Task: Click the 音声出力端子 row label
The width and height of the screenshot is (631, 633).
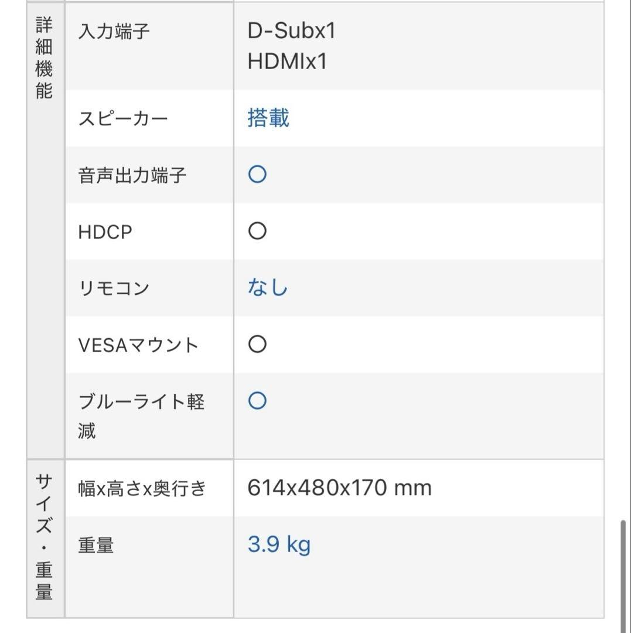Action: pos(132,175)
